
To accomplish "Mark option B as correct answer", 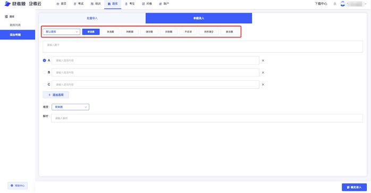I will (44, 72).
